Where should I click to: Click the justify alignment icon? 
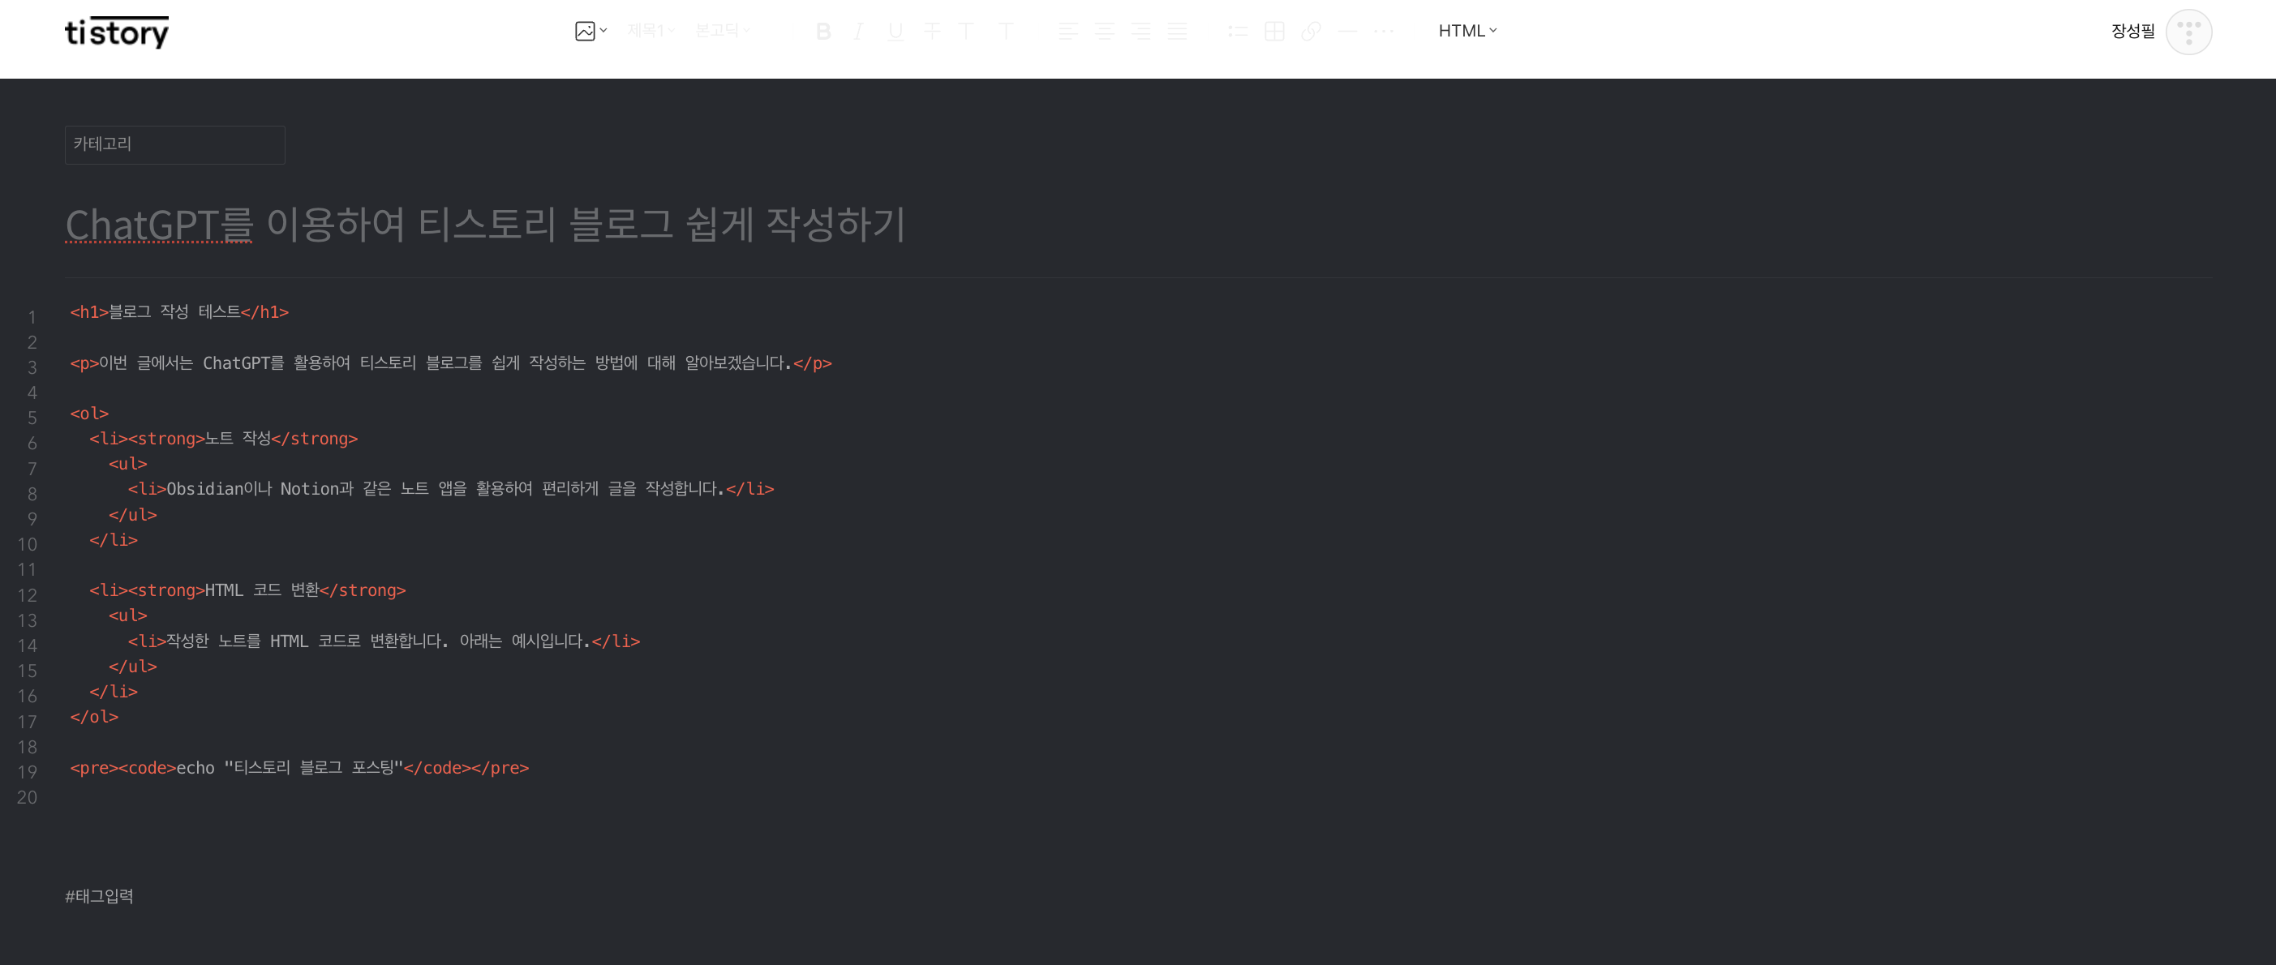tap(1177, 32)
